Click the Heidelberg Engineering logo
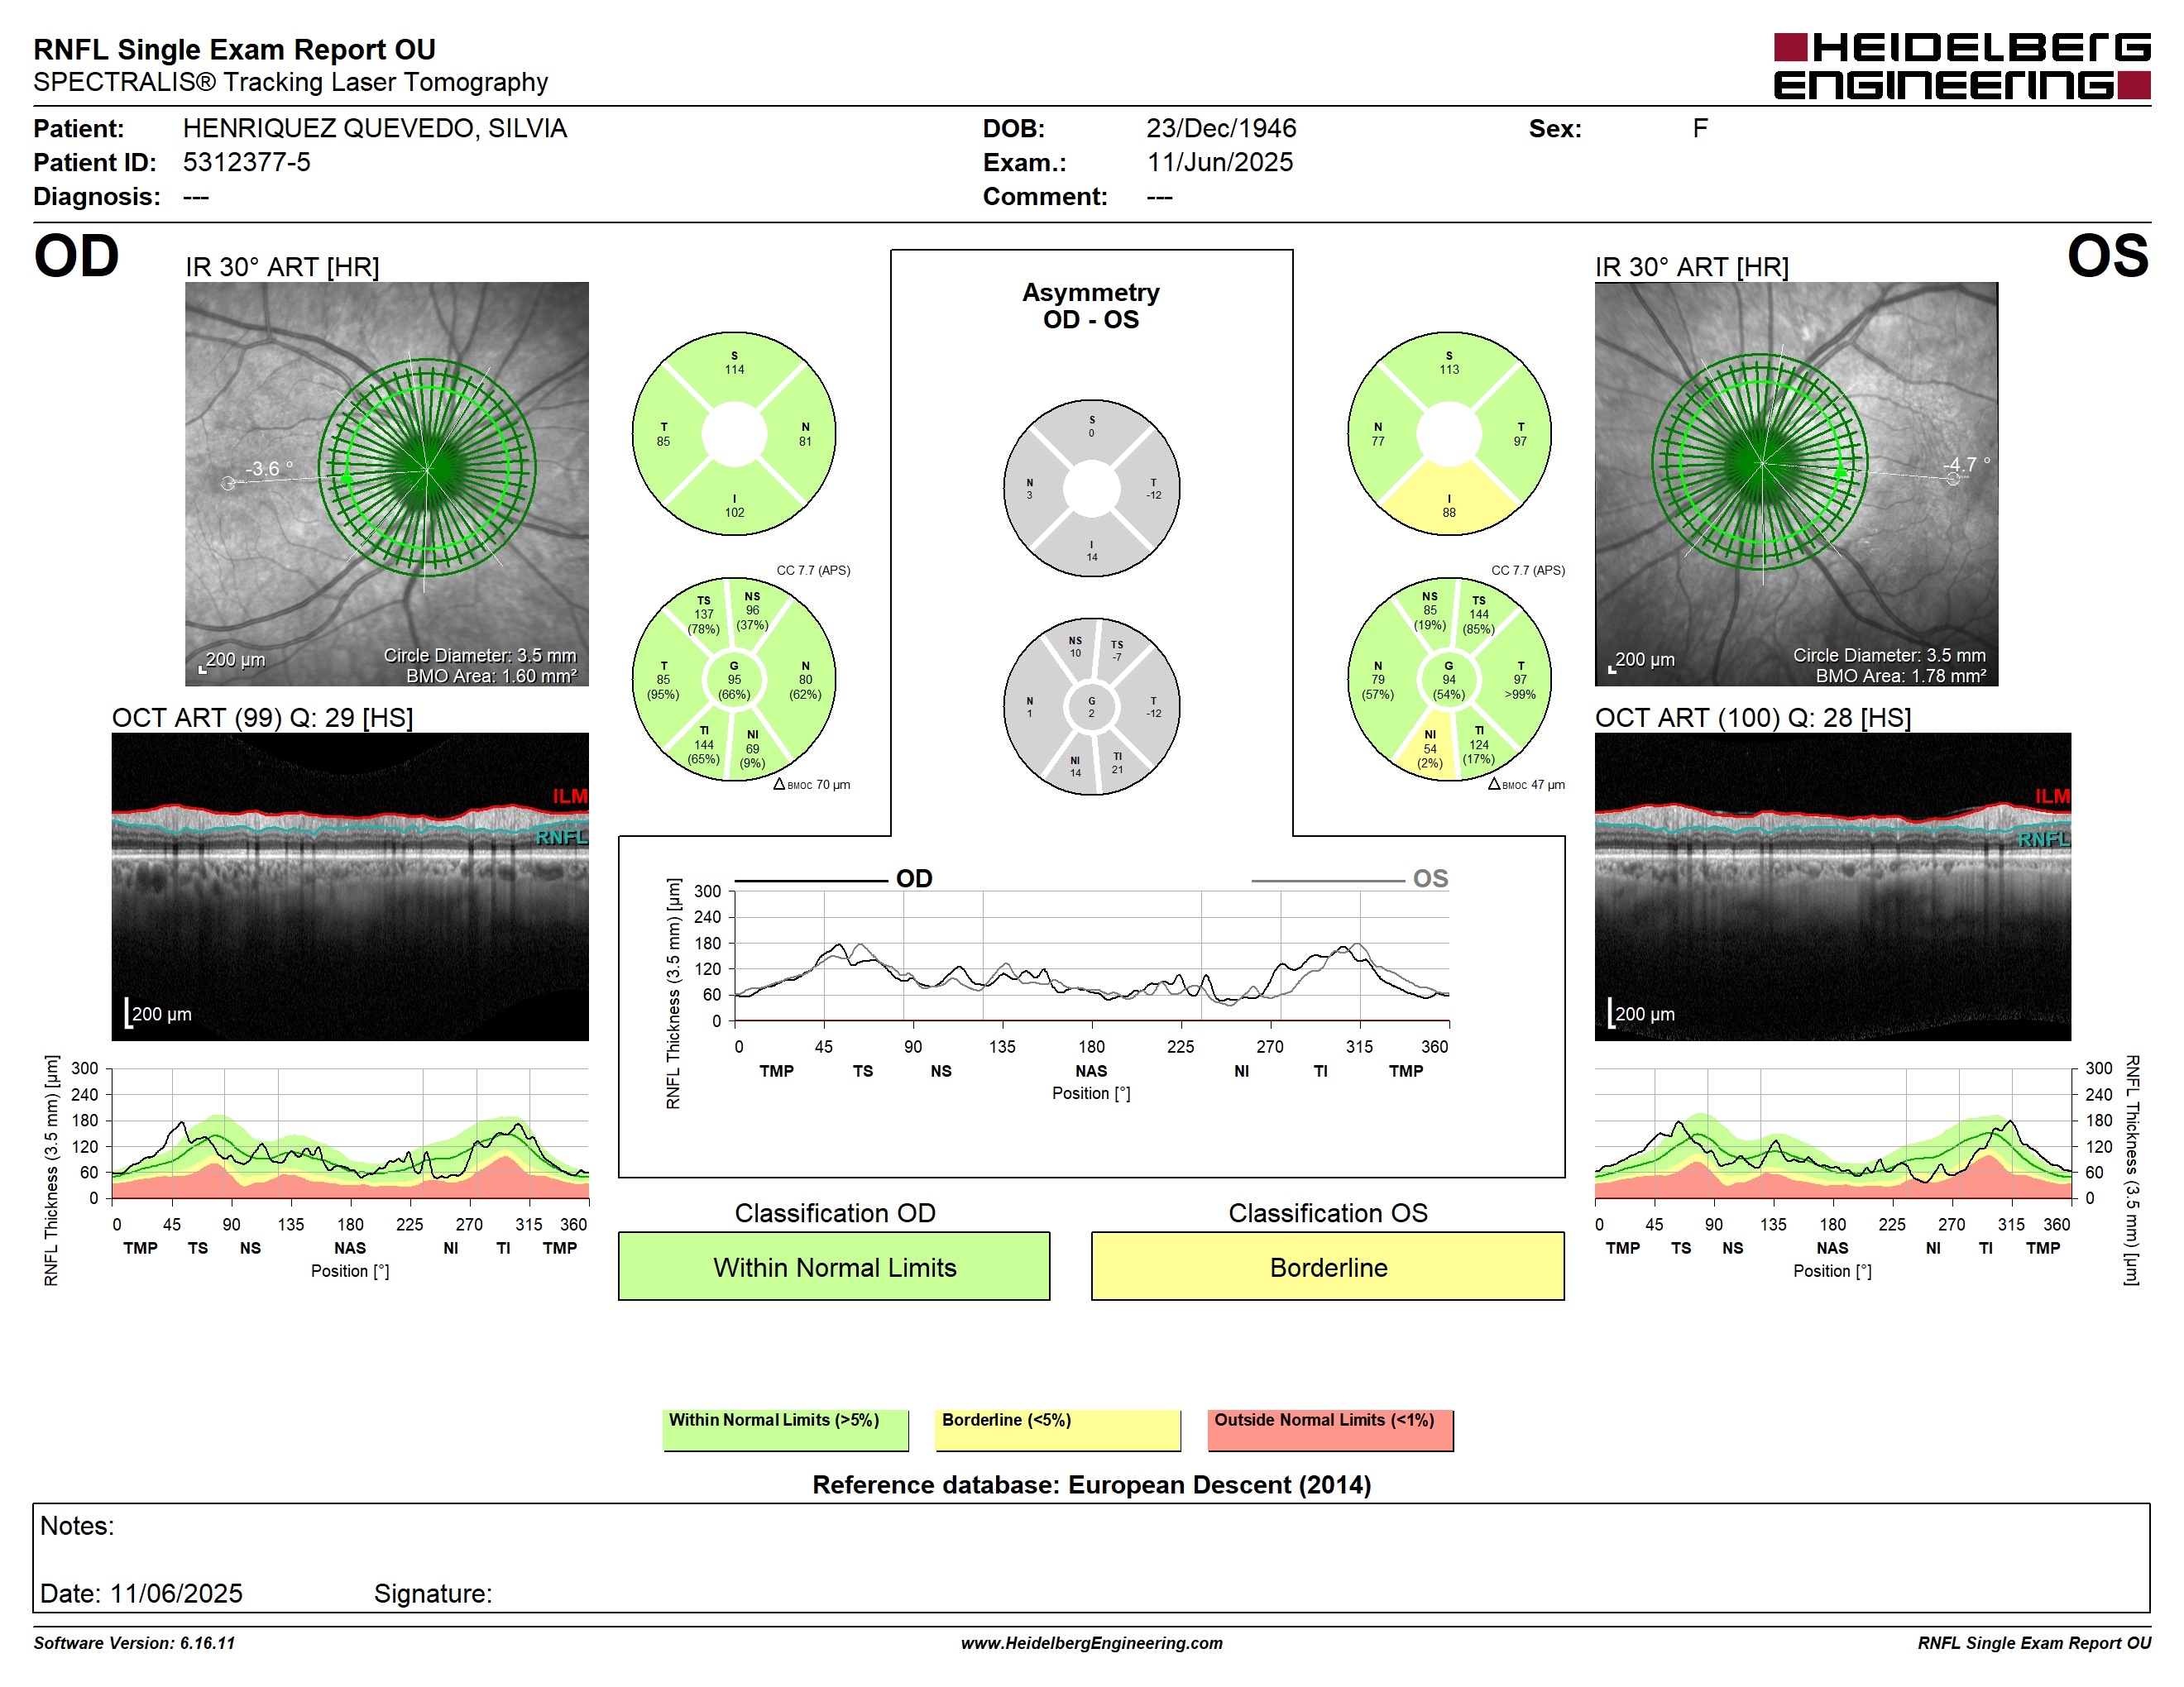 [1961, 67]
